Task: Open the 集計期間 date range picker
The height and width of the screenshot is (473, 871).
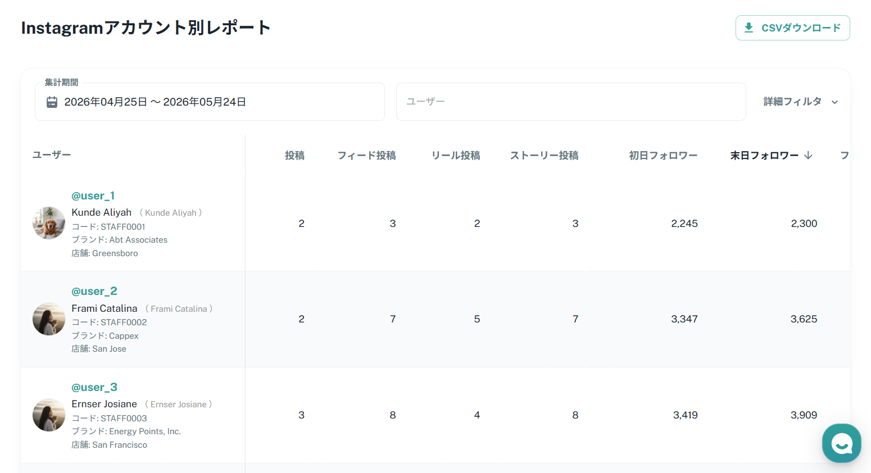Action: pyautogui.click(x=210, y=102)
